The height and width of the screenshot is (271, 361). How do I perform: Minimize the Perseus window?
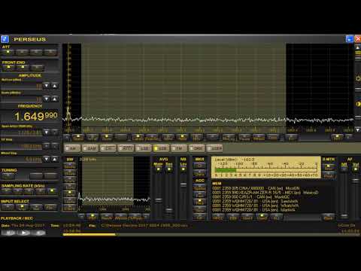pos(350,39)
